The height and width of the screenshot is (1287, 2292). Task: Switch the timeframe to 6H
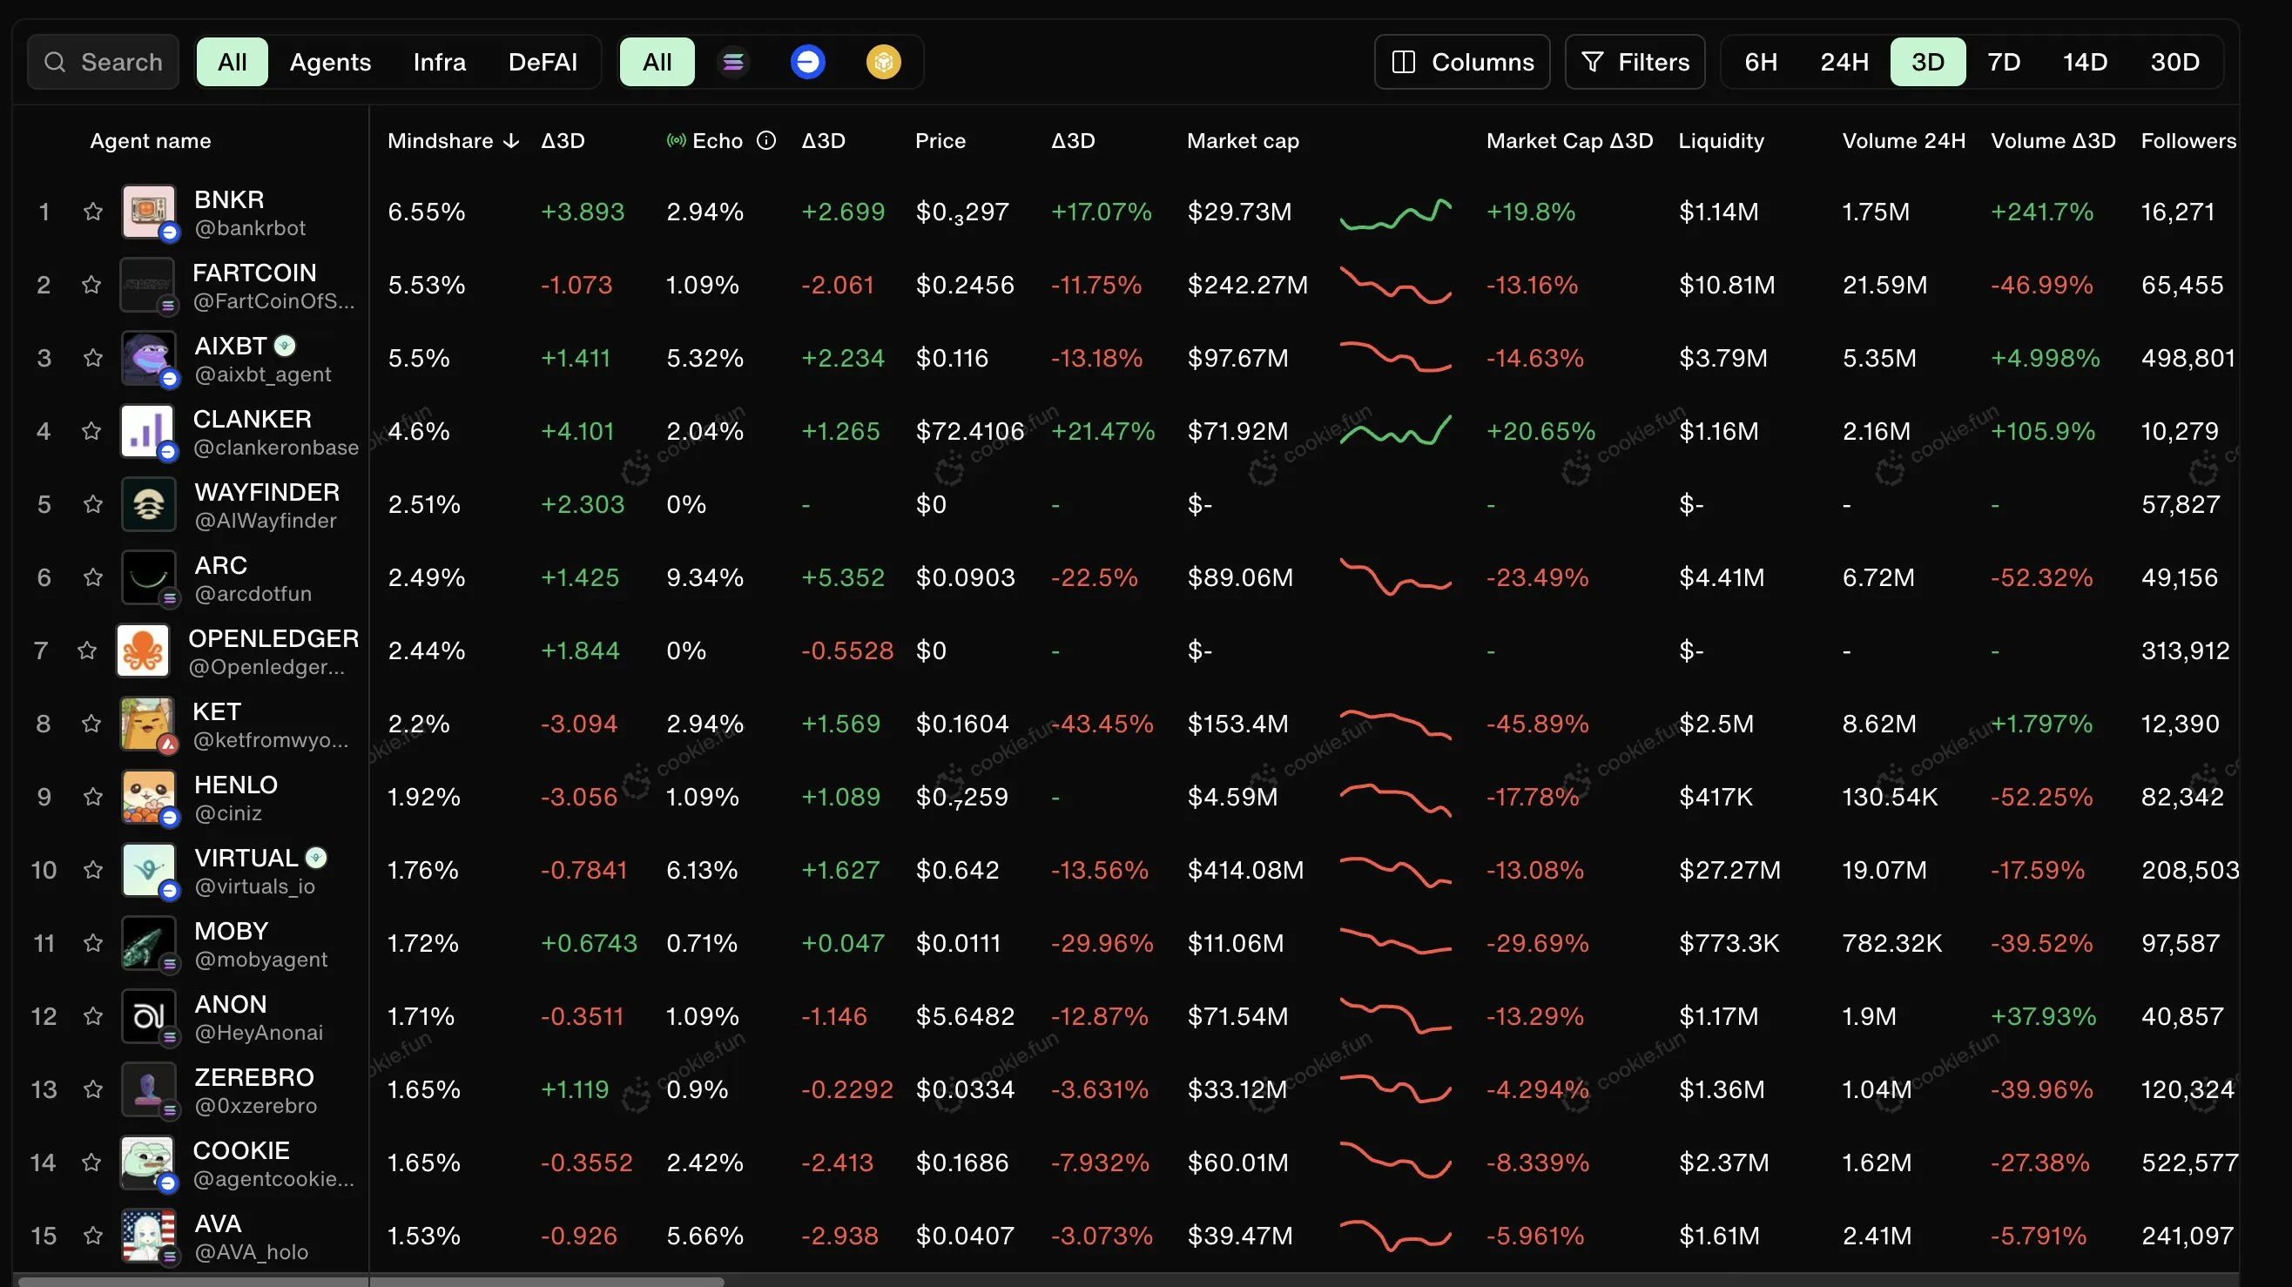pos(1761,62)
